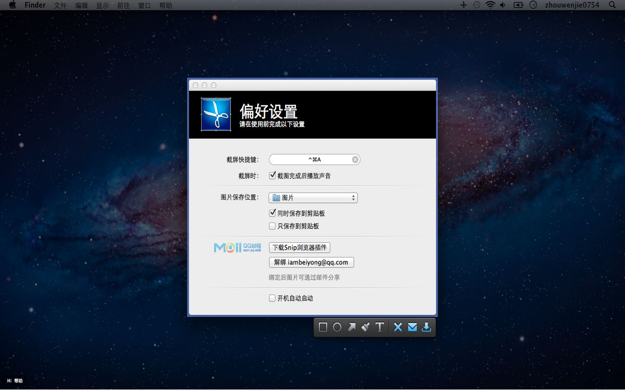Click the Bluetooth-like icon in menu bar

(x=463, y=5)
